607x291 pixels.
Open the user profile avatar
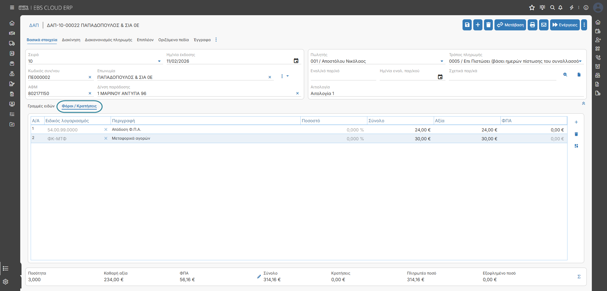[x=598, y=8]
